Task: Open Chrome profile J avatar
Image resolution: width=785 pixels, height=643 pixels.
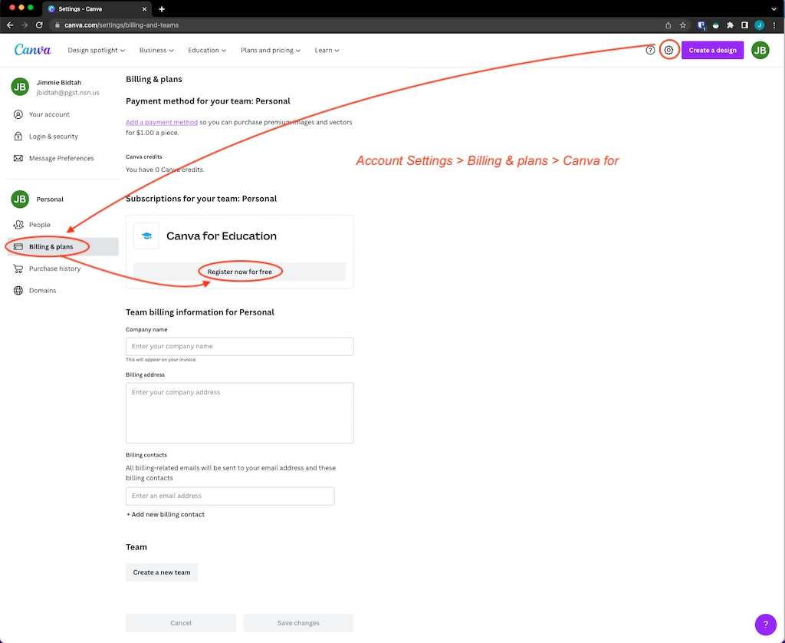Action: 760,25
